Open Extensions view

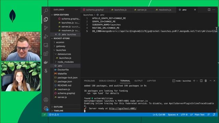[x=46, y=54]
